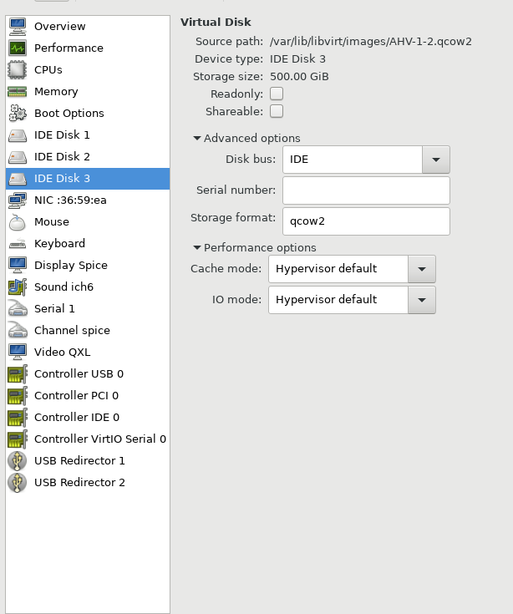This screenshot has width=513, height=614.
Task: Select the Memory RAM stick icon
Action: (x=18, y=92)
